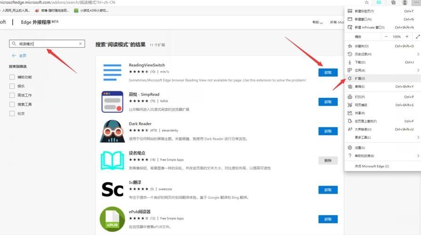Click the ePub阅读器 green icon

click(x=112, y=219)
